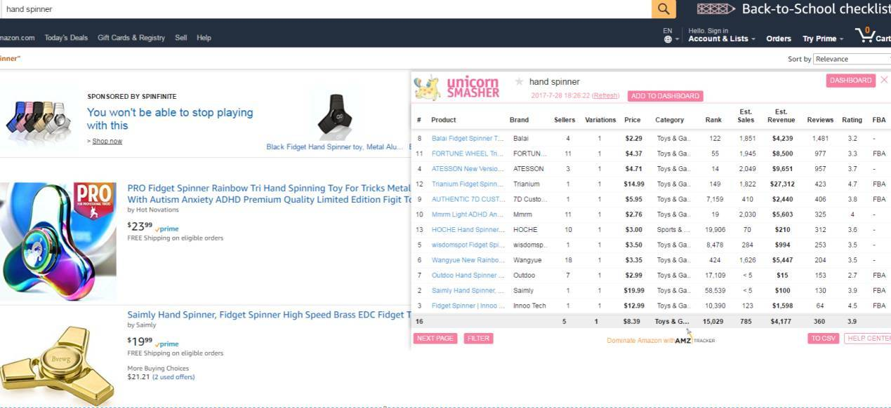Open AUTHENTIC 7D CUST product link
891x408 pixels.
coord(468,200)
